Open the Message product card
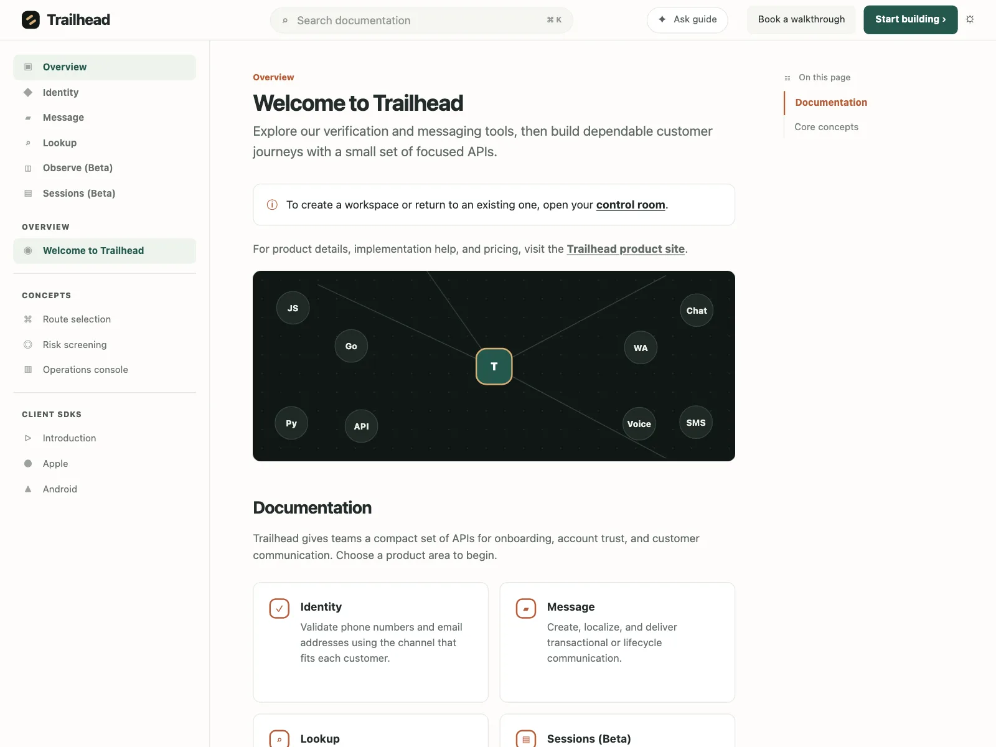This screenshot has width=996, height=747. click(617, 642)
